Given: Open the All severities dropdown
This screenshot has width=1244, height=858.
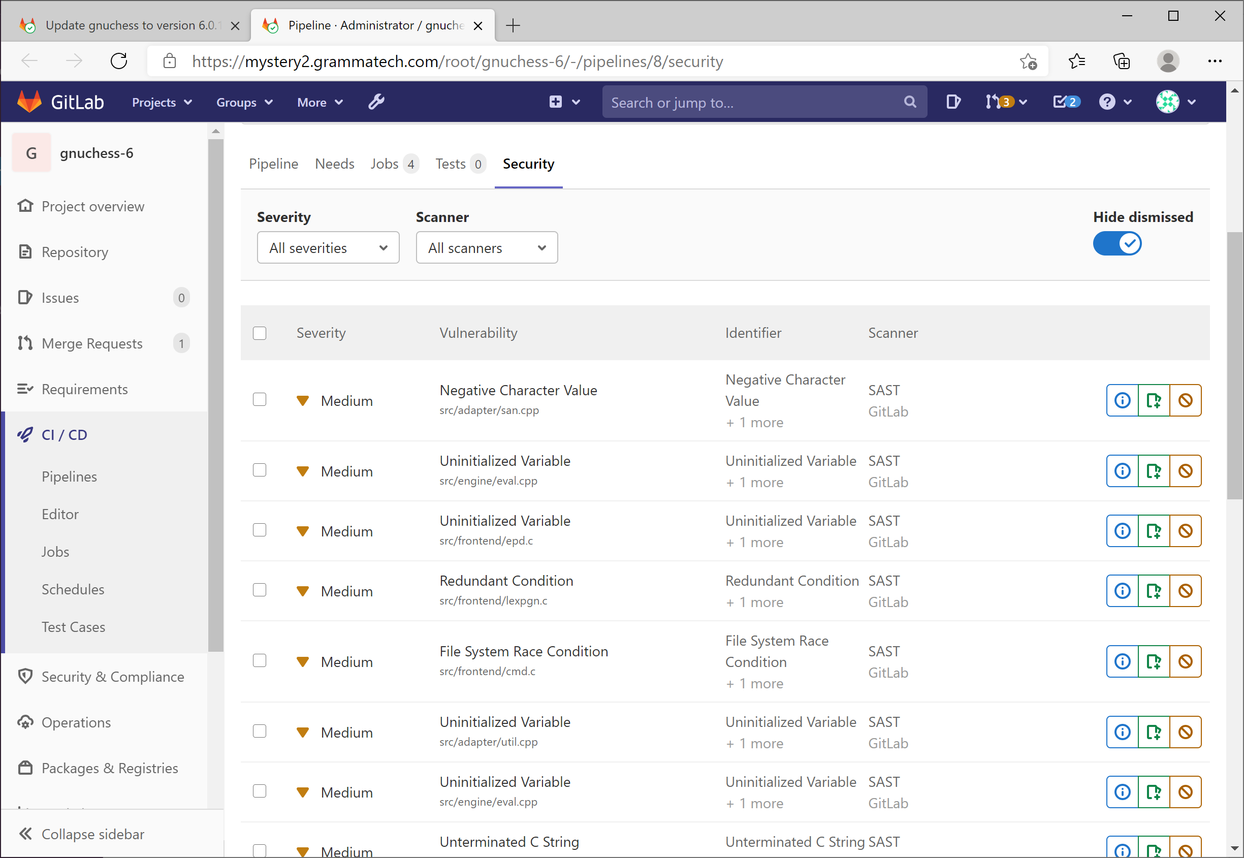Looking at the screenshot, I should point(328,248).
